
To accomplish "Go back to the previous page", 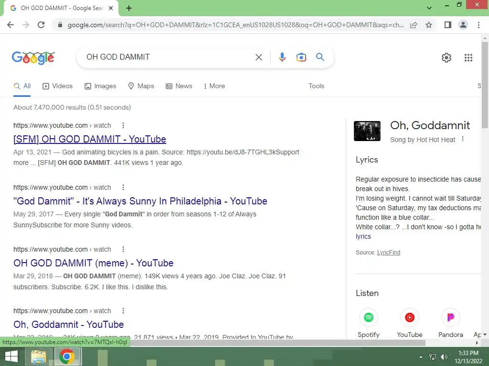I will tap(11, 25).
